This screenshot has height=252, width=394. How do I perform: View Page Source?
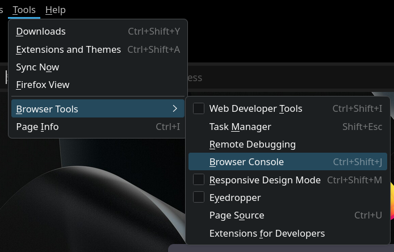288,215
